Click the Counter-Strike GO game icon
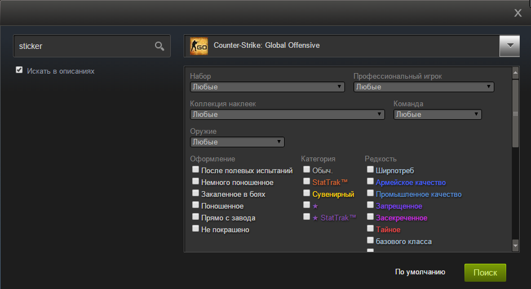 click(199, 46)
